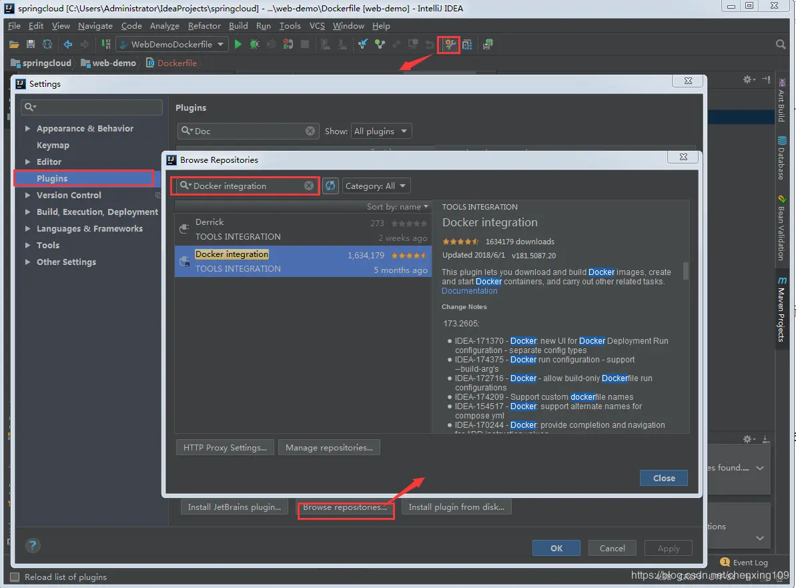The width and height of the screenshot is (796, 588).
Task: Run WebDemoDockerfile with green play icon
Action: tap(238, 45)
